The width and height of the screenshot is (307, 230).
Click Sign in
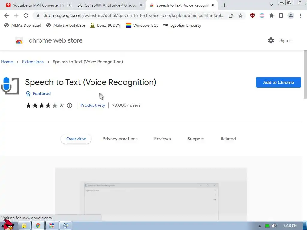click(286, 40)
